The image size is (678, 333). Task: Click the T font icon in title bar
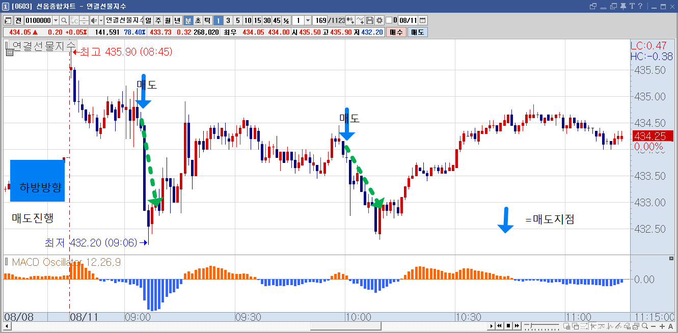click(632, 6)
